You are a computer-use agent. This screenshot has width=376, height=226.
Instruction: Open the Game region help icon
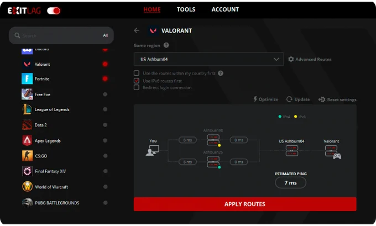[166, 45]
